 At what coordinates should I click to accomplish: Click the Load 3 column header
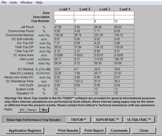pyautogui.click(x=105, y=9)
